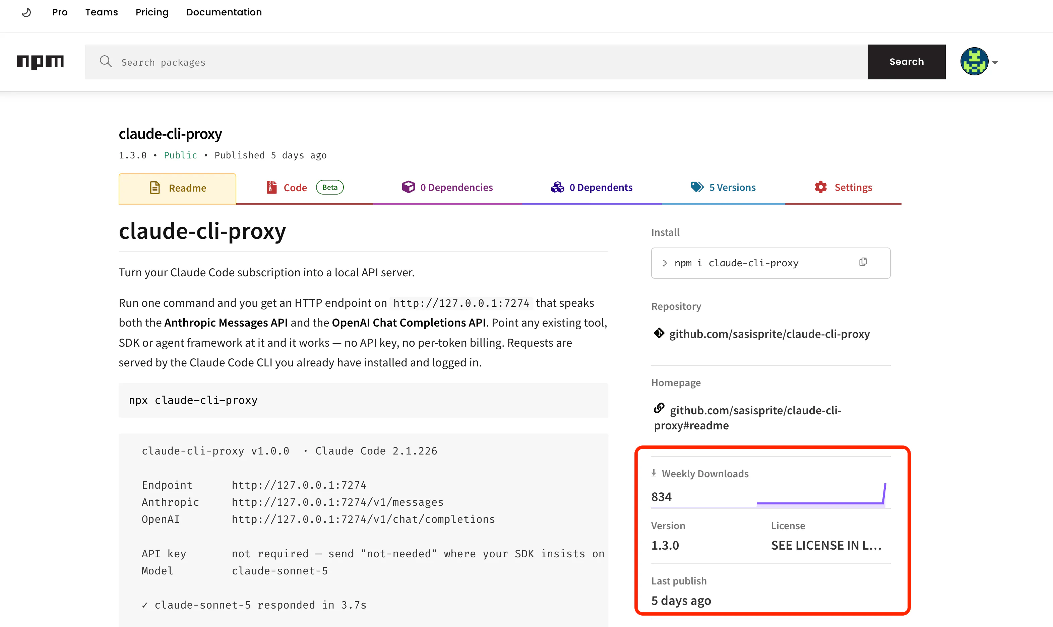The width and height of the screenshot is (1053, 627).
Task: Click the Dependencies box icon
Action: pyautogui.click(x=408, y=187)
